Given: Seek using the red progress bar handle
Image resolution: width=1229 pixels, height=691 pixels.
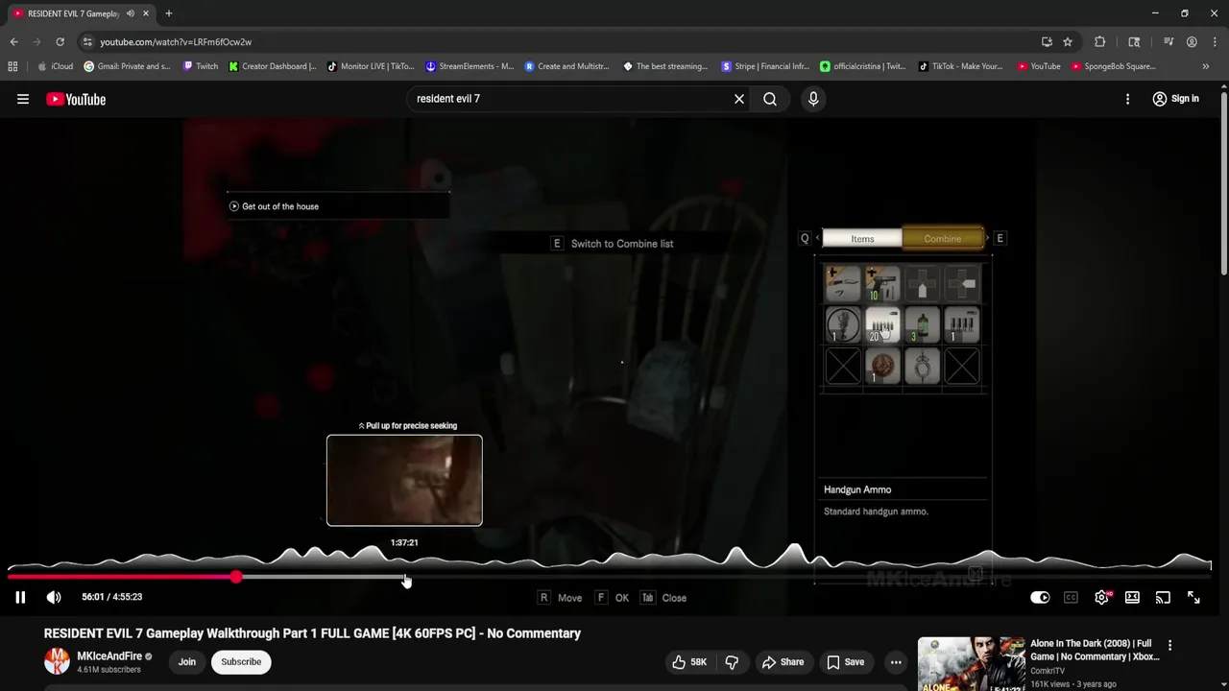Looking at the screenshot, I should tap(236, 577).
